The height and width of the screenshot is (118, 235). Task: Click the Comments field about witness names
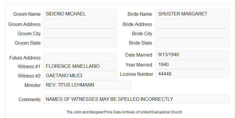click(x=136, y=99)
